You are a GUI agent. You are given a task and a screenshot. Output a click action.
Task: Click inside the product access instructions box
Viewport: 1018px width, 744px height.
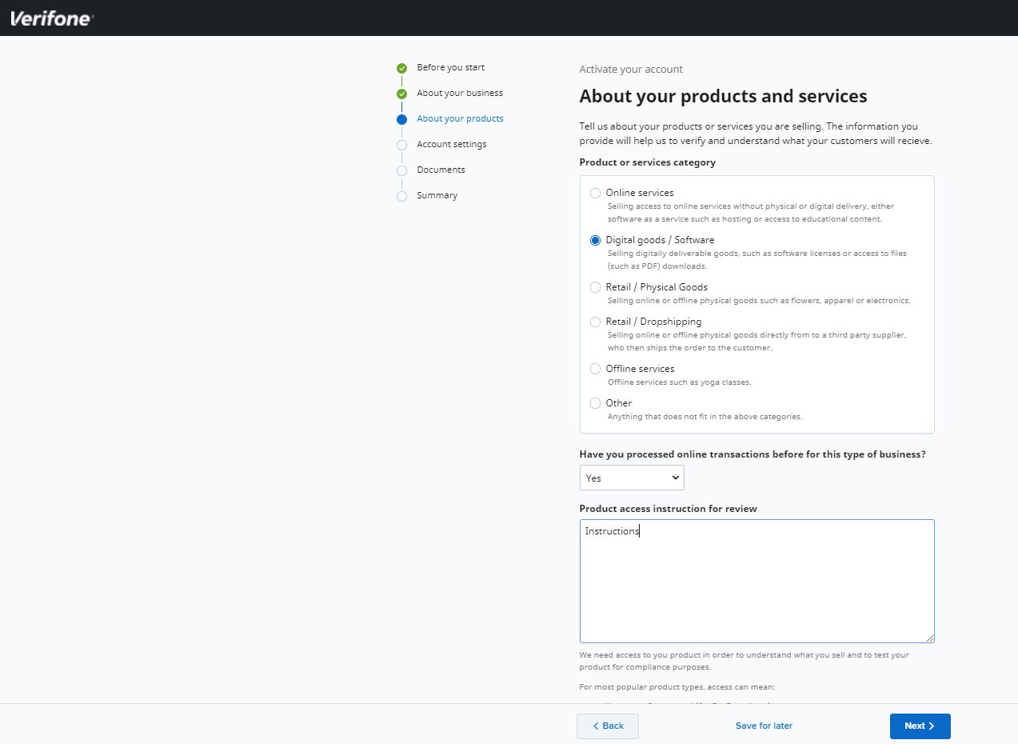(756, 580)
